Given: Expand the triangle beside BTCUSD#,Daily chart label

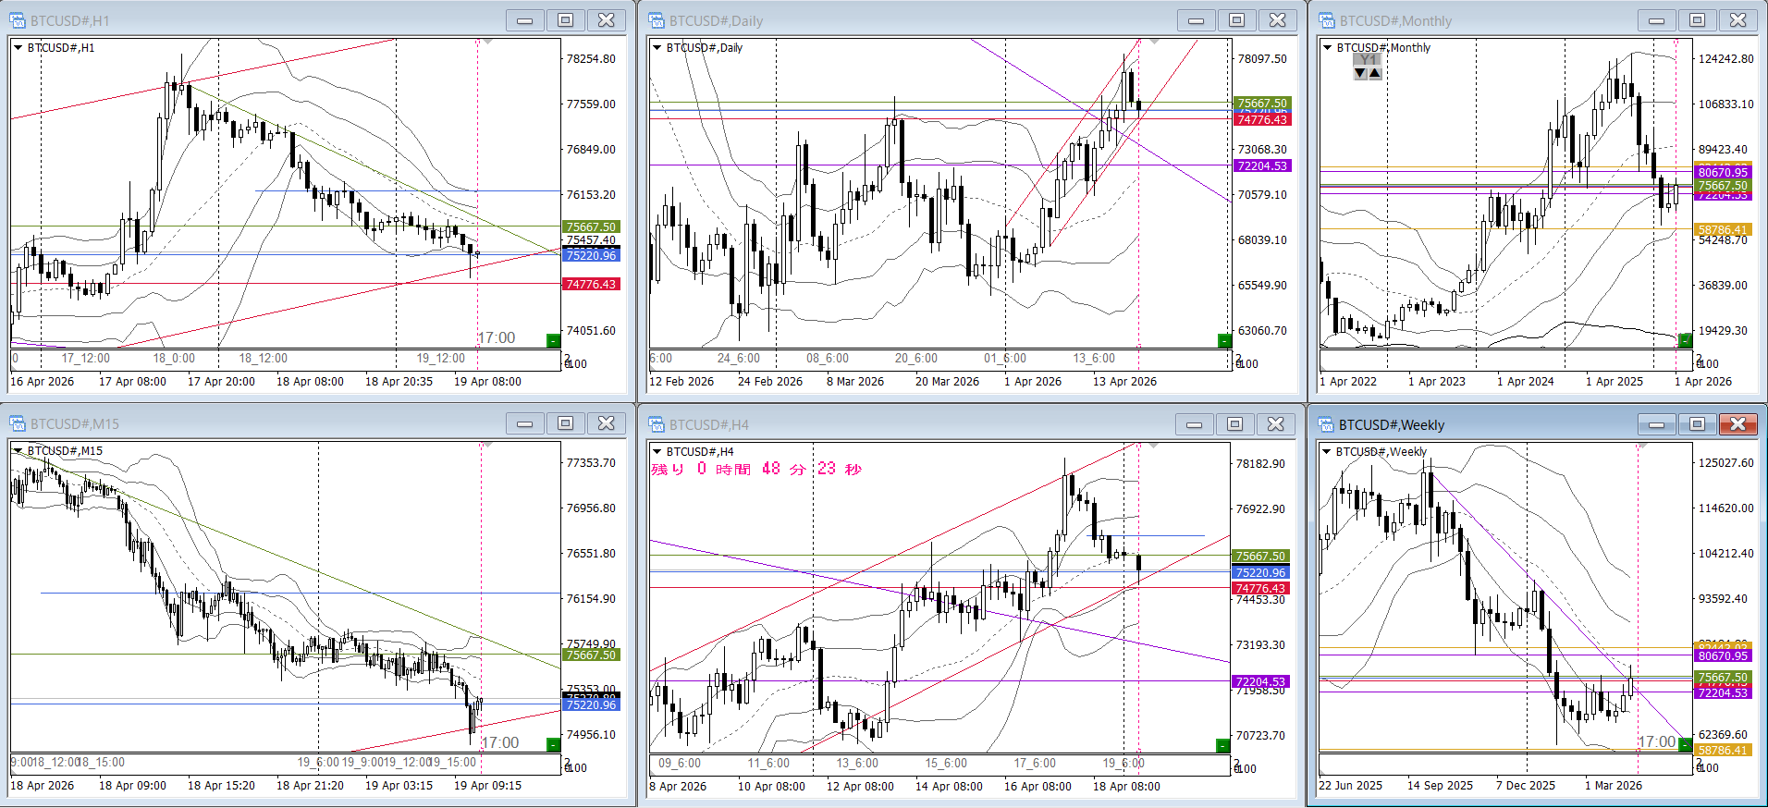Looking at the screenshot, I should [x=657, y=48].
